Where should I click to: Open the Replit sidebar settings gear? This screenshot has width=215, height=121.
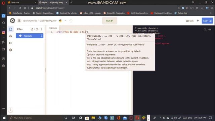11,50
